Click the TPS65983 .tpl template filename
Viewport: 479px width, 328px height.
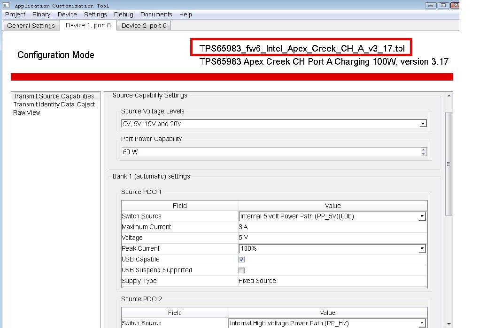pos(302,48)
